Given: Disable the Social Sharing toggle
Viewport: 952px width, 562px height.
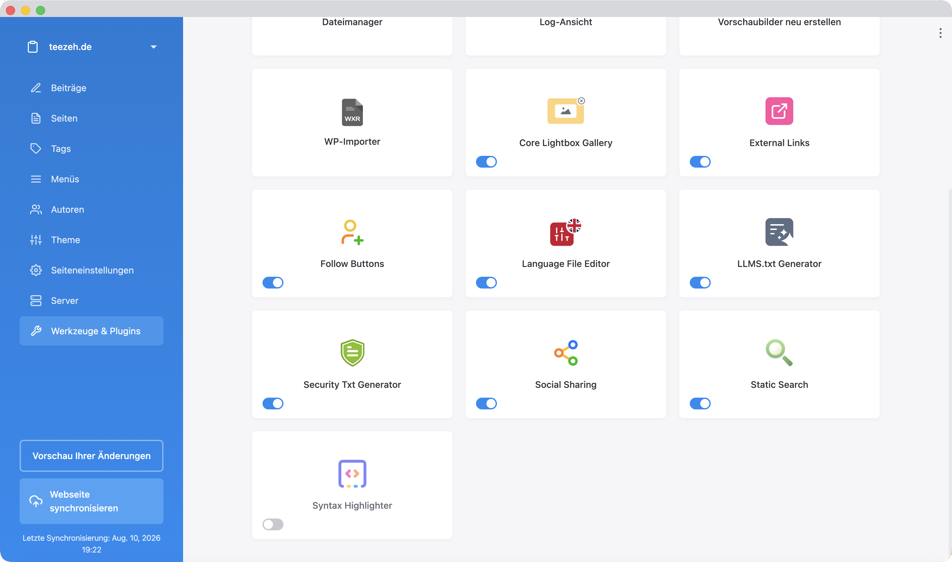Looking at the screenshot, I should 486,403.
